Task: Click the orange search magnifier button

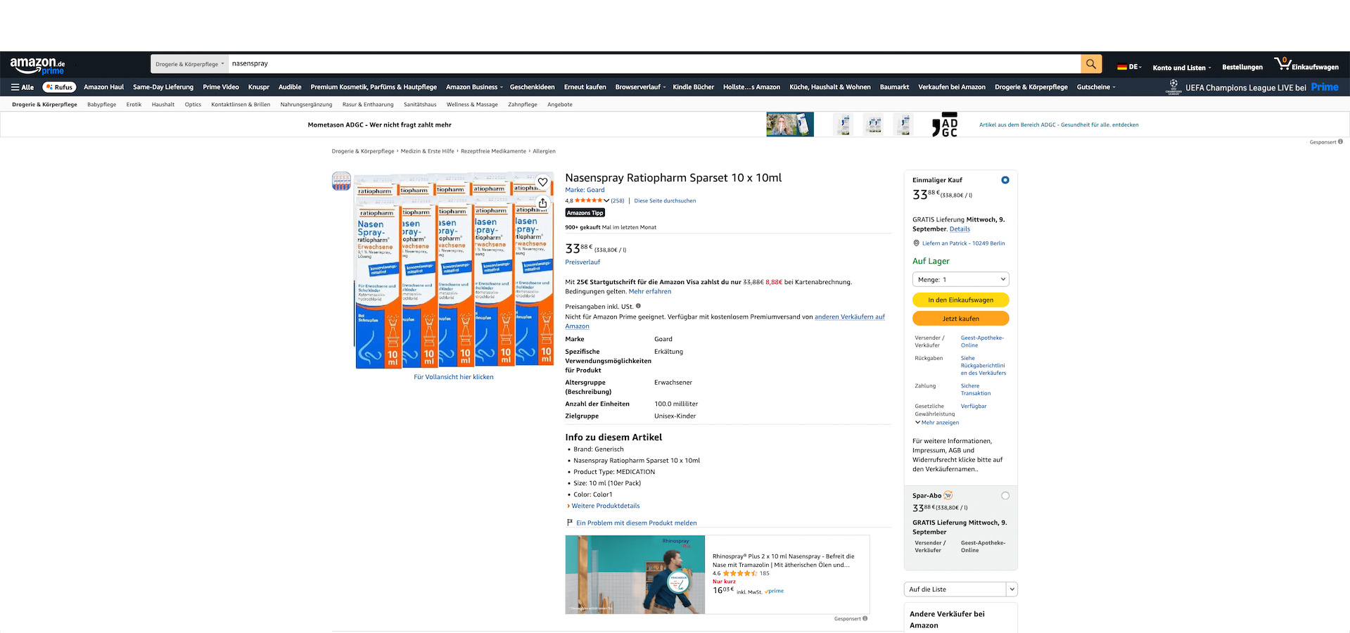Action: tap(1091, 64)
